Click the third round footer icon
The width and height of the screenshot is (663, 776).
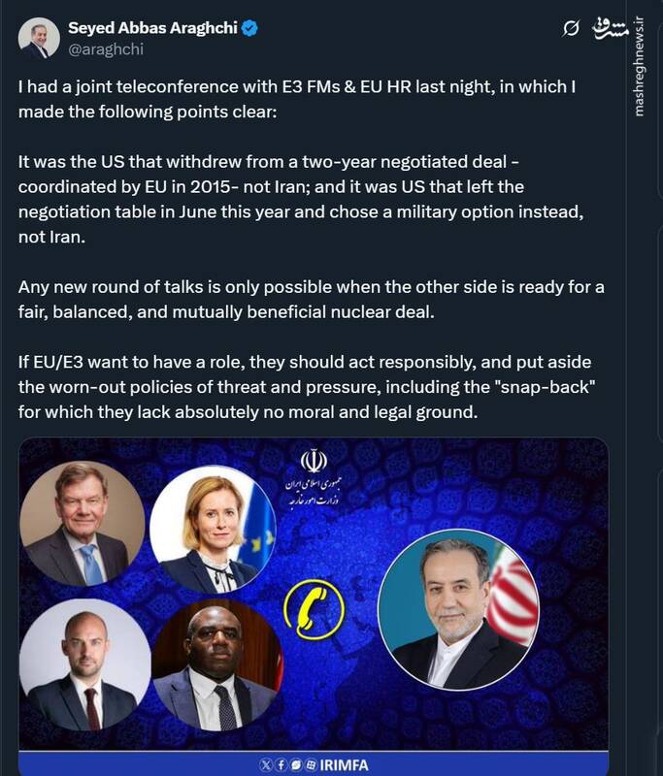tap(296, 765)
